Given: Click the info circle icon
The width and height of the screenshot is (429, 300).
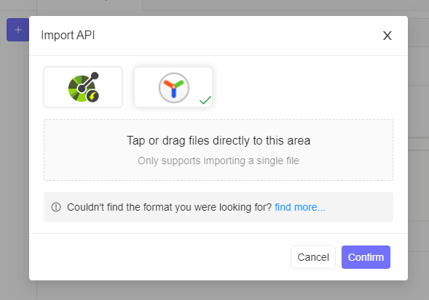Looking at the screenshot, I should (56, 207).
